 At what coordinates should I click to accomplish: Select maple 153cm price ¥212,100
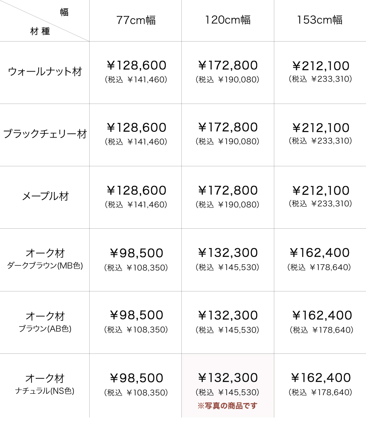point(320,190)
